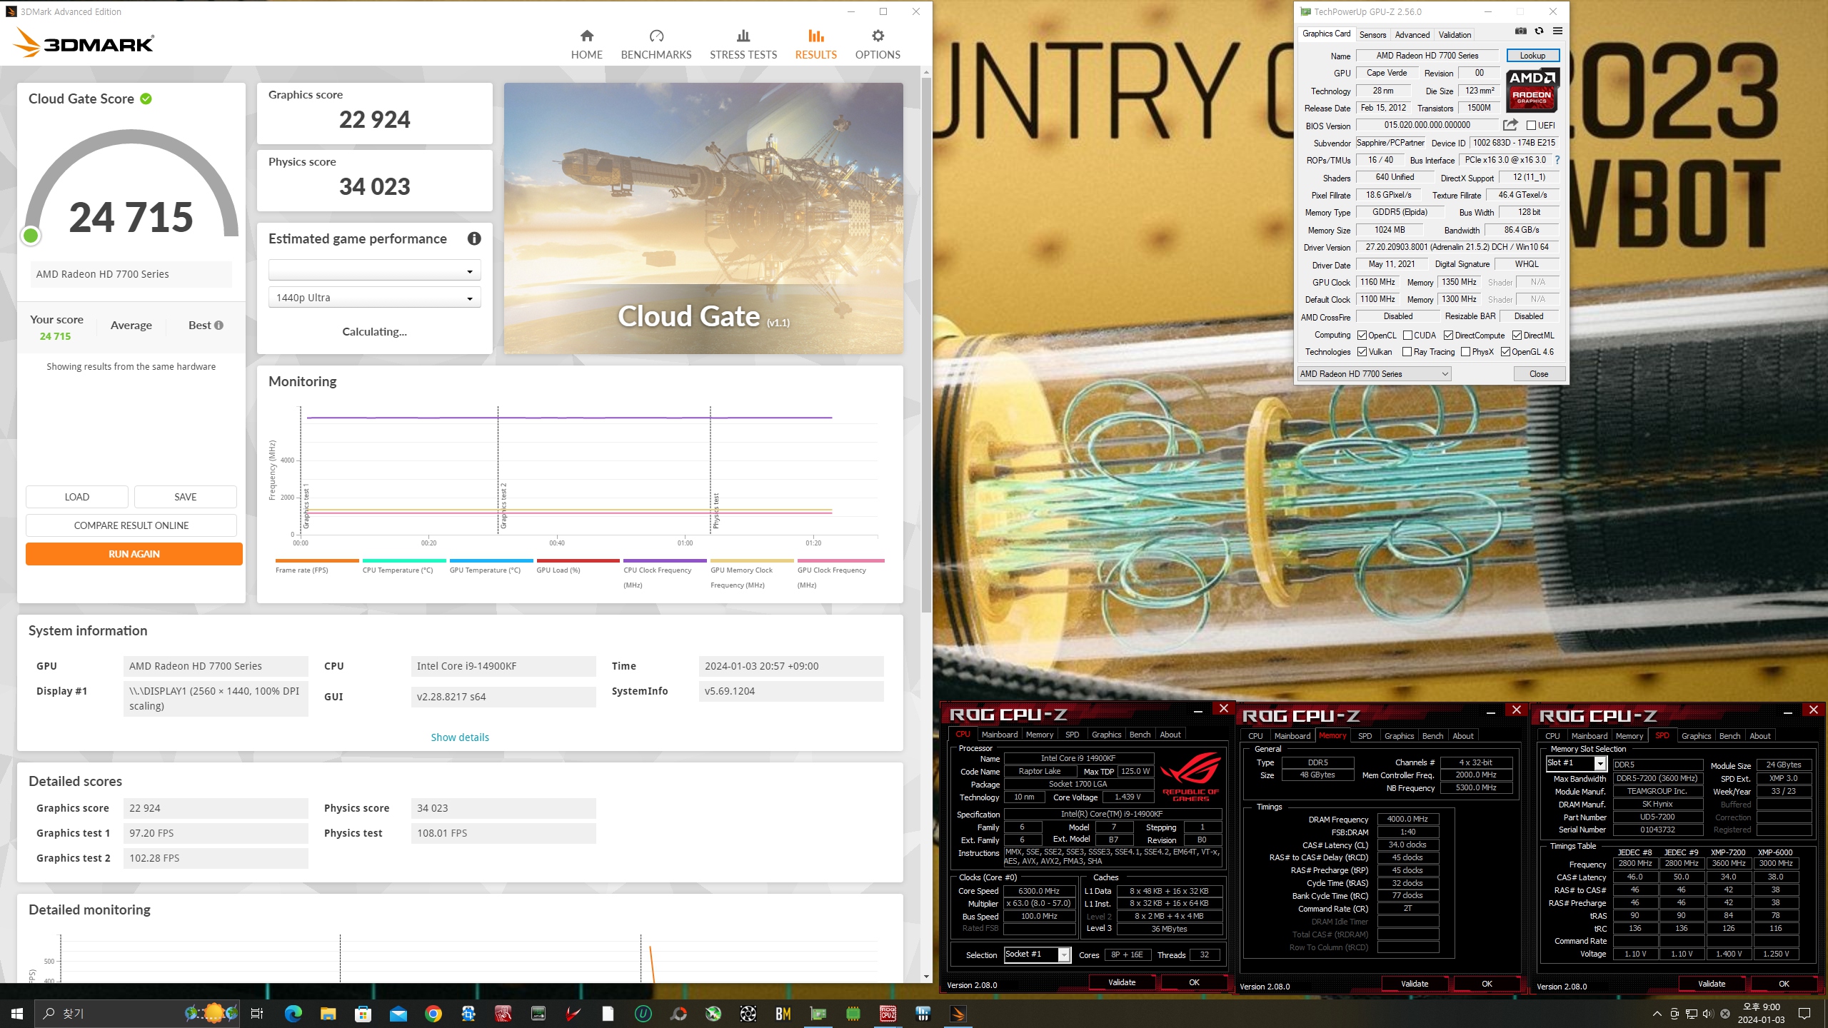
Task: Open GPU-Z hamburger menu
Action: 1557,31
